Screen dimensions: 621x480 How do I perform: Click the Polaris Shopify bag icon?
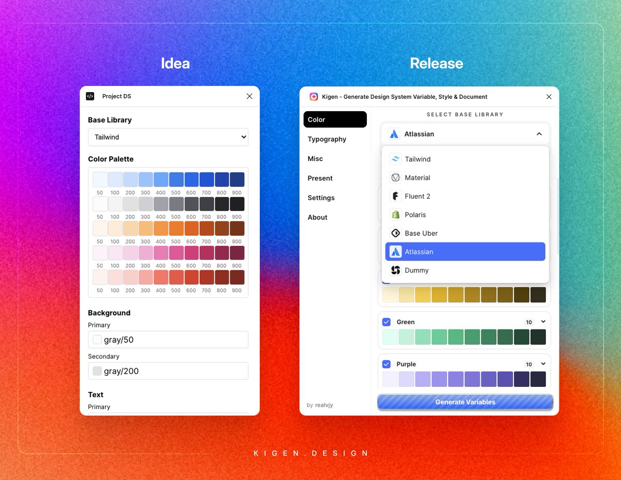(395, 215)
